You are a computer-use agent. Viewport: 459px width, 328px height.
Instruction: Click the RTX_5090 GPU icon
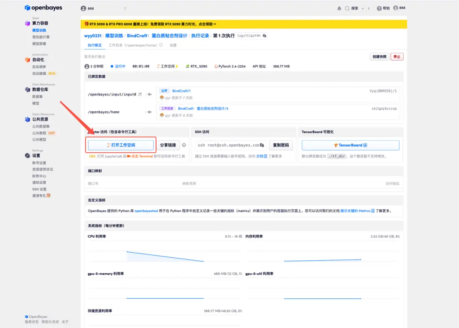[x=187, y=66]
